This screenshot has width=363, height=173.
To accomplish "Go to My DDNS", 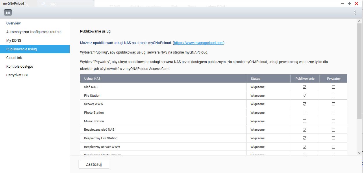I will tap(35, 41).
